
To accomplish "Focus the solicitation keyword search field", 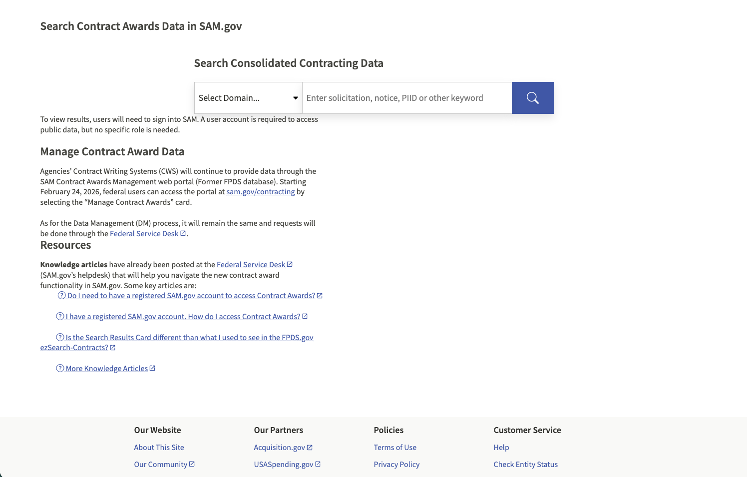I will 407,98.
